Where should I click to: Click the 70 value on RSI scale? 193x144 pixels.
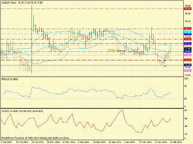(x=186, y=86)
